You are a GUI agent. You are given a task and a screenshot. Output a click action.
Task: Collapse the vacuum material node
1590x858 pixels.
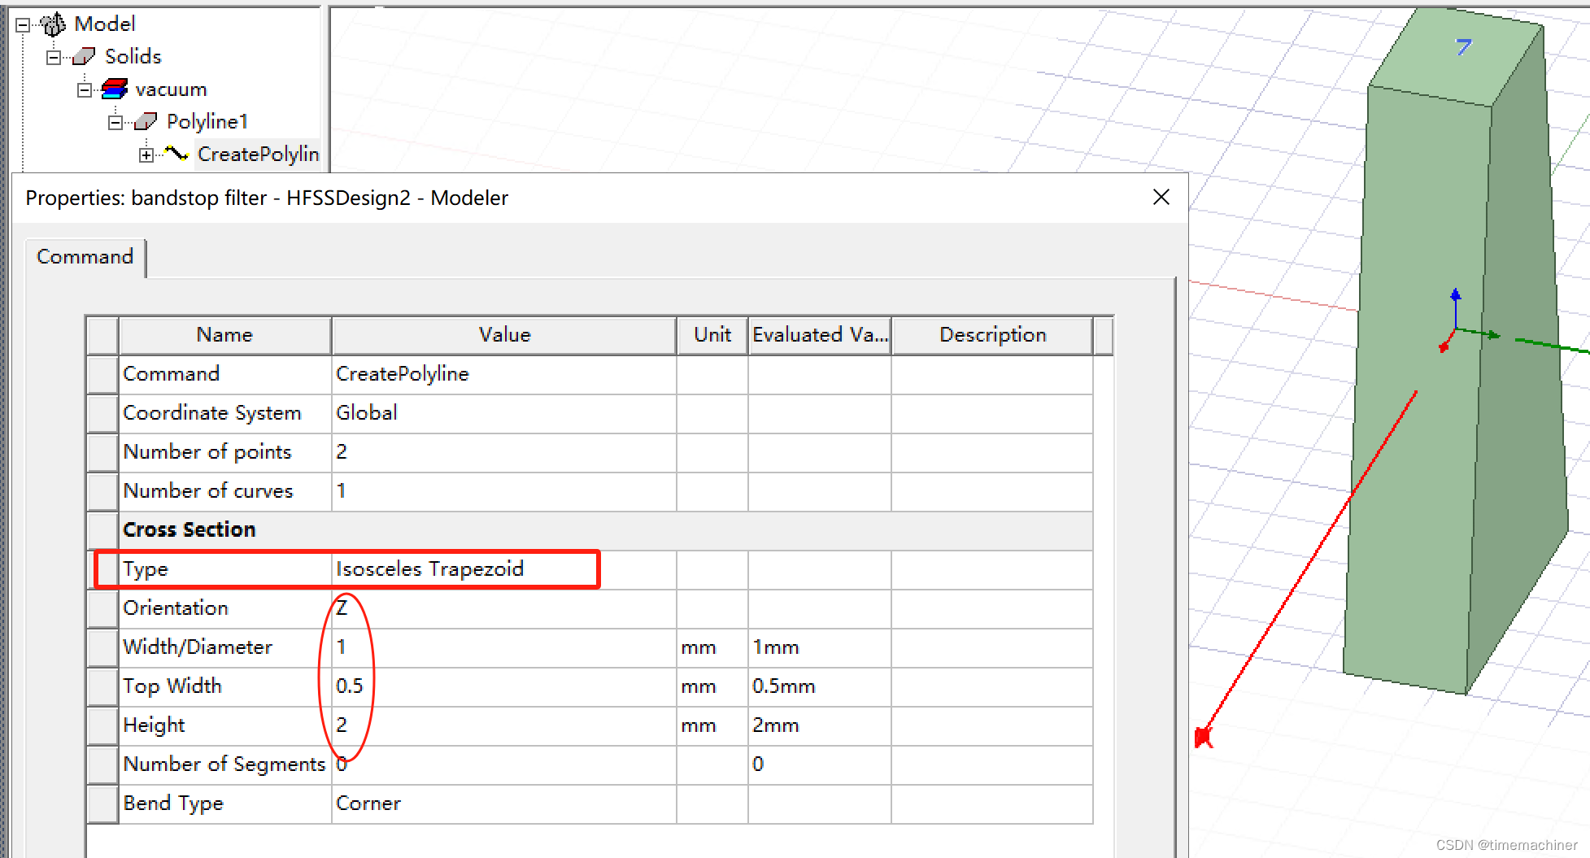[84, 89]
